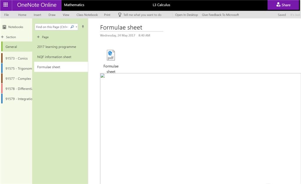
Task: Open the View tab
Action: pos(66,15)
